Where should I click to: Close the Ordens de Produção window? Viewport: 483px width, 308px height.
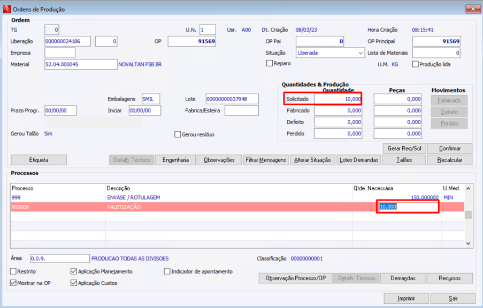(x=473, y=9)
